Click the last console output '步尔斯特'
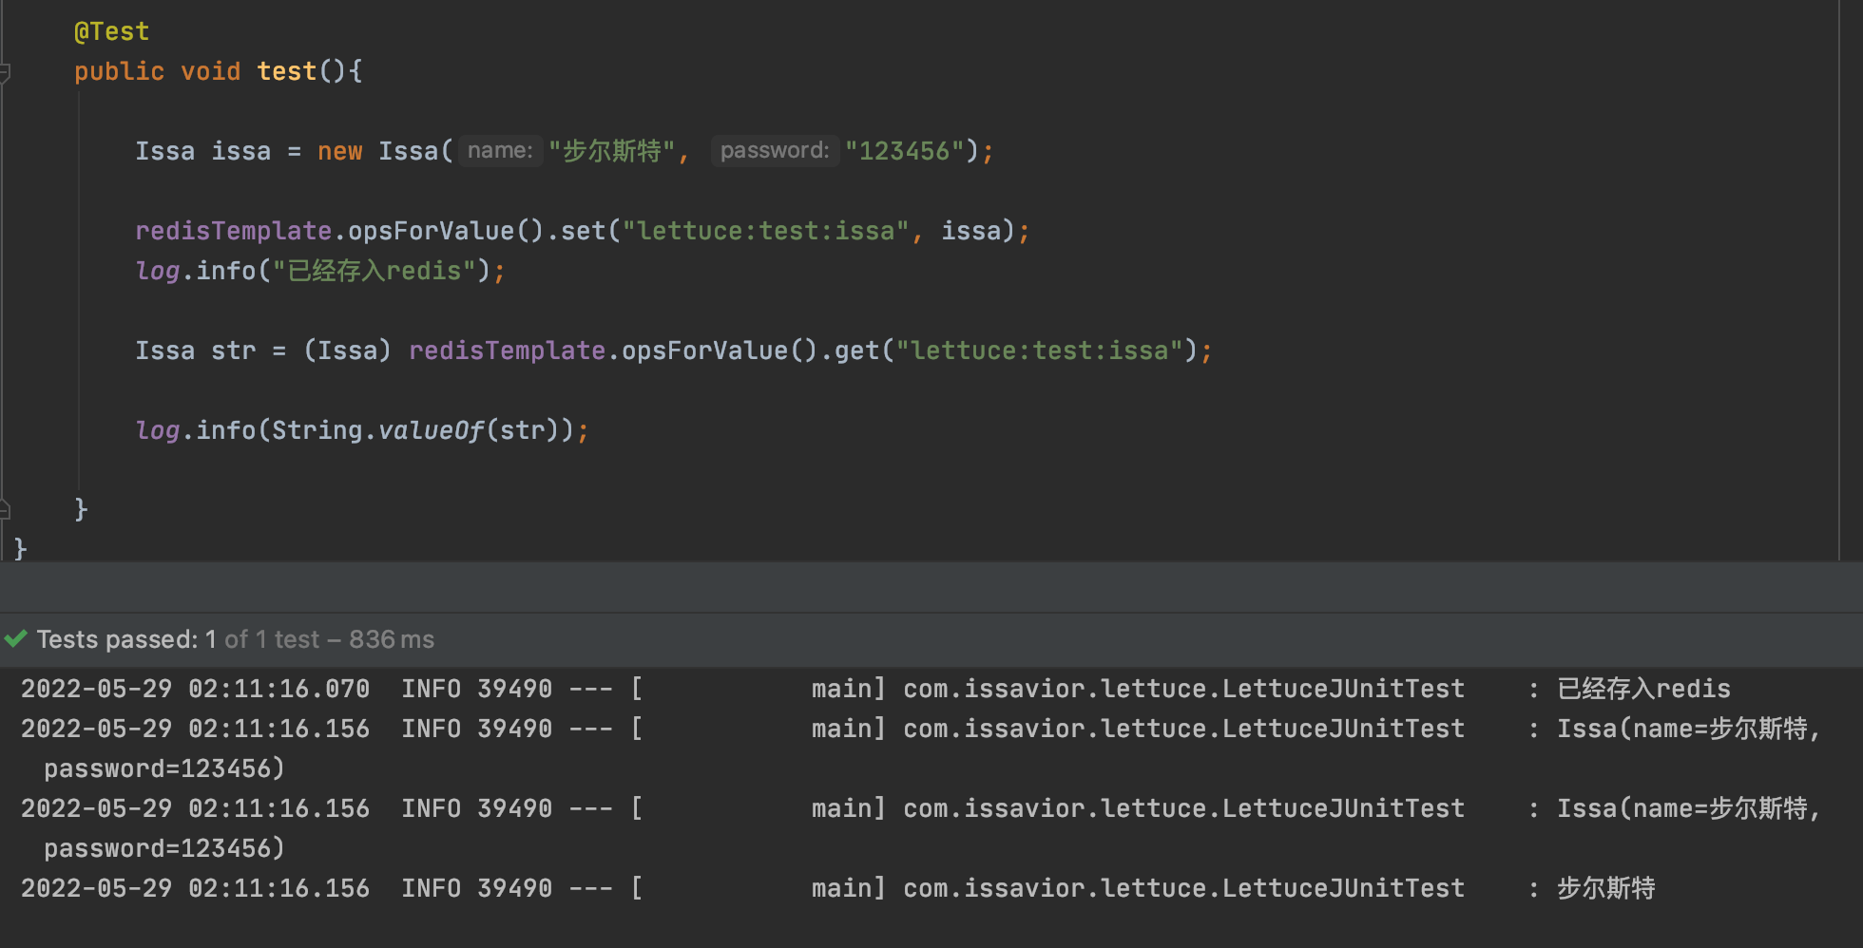The image size is (1863, 948). (x=1605, y=888)
